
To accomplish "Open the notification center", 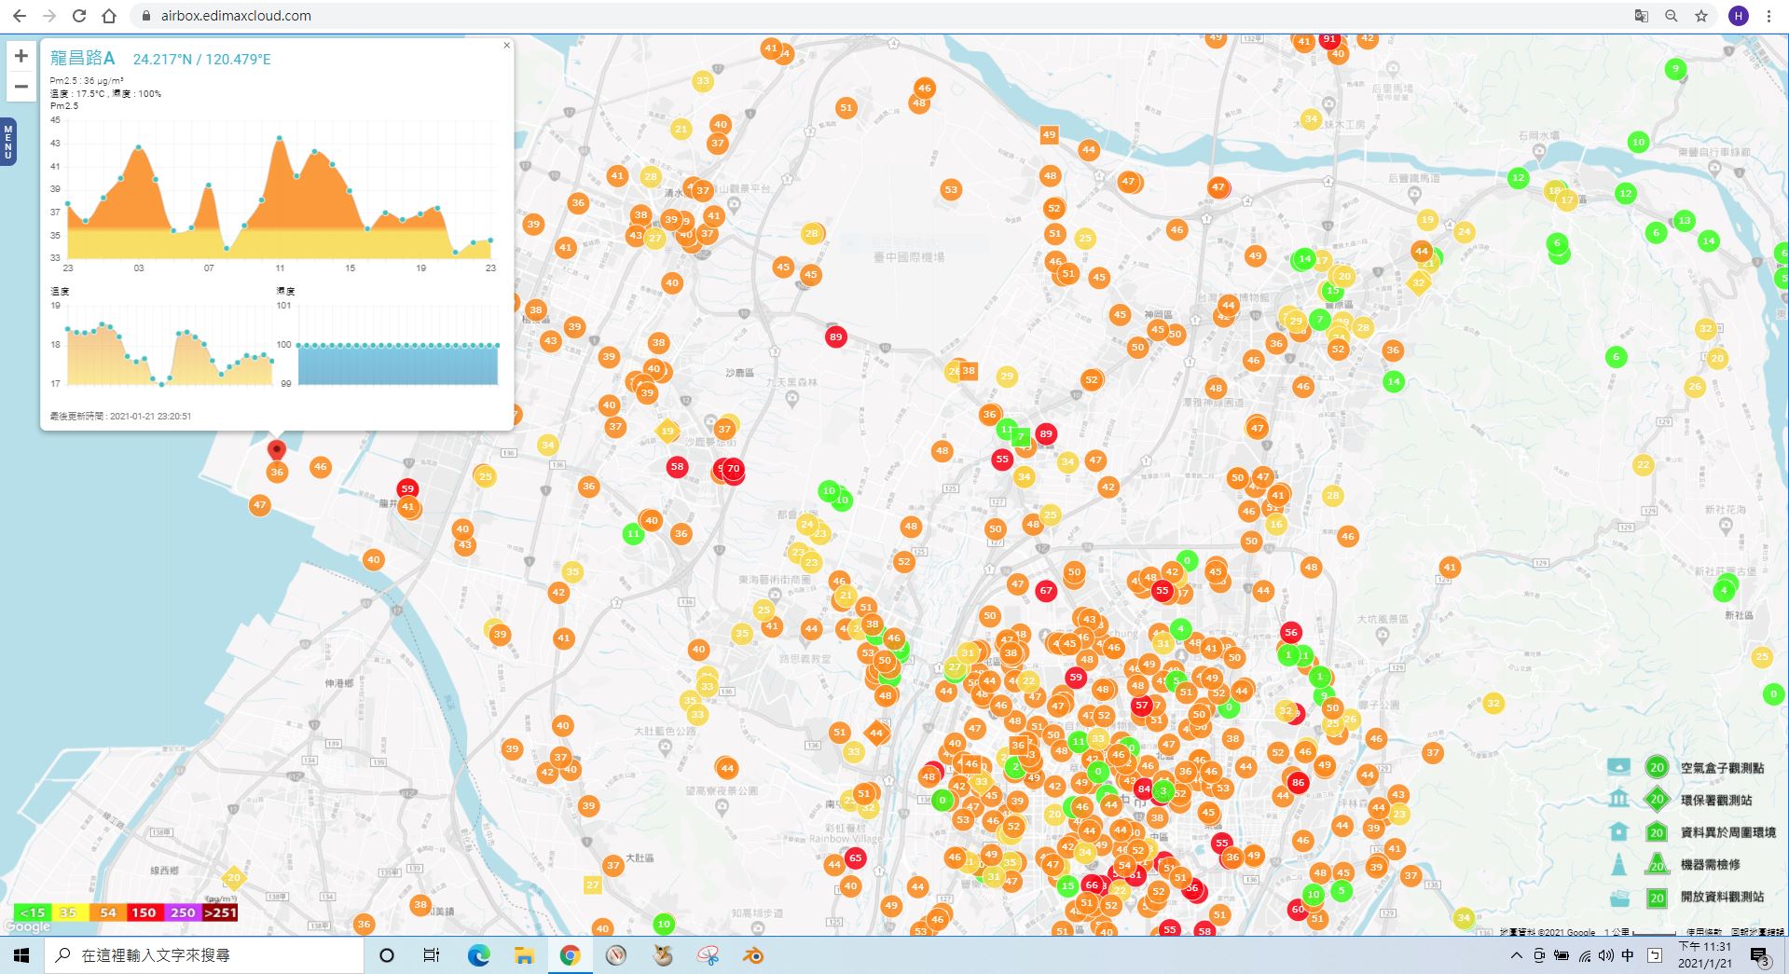I will click(x=1759, y=955).
